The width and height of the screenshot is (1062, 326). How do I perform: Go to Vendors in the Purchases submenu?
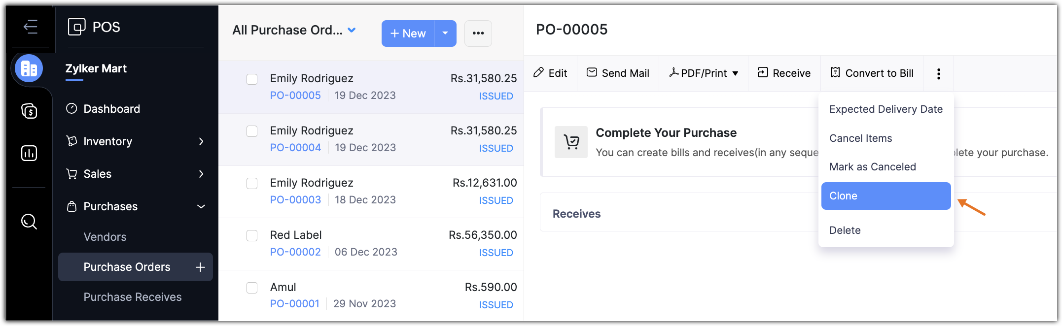pos(105,237)
